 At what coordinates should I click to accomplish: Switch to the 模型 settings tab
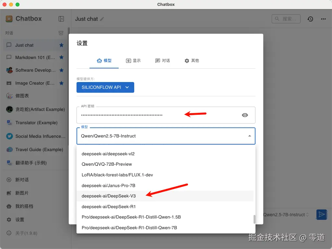coord(104,61)
